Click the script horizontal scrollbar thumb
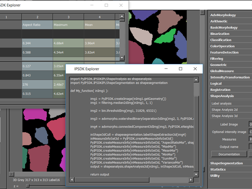This screenshot has height=189, width=252. [112, 180]
